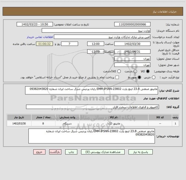Choose the متوسط purchase type radio

tap(139, 78)
